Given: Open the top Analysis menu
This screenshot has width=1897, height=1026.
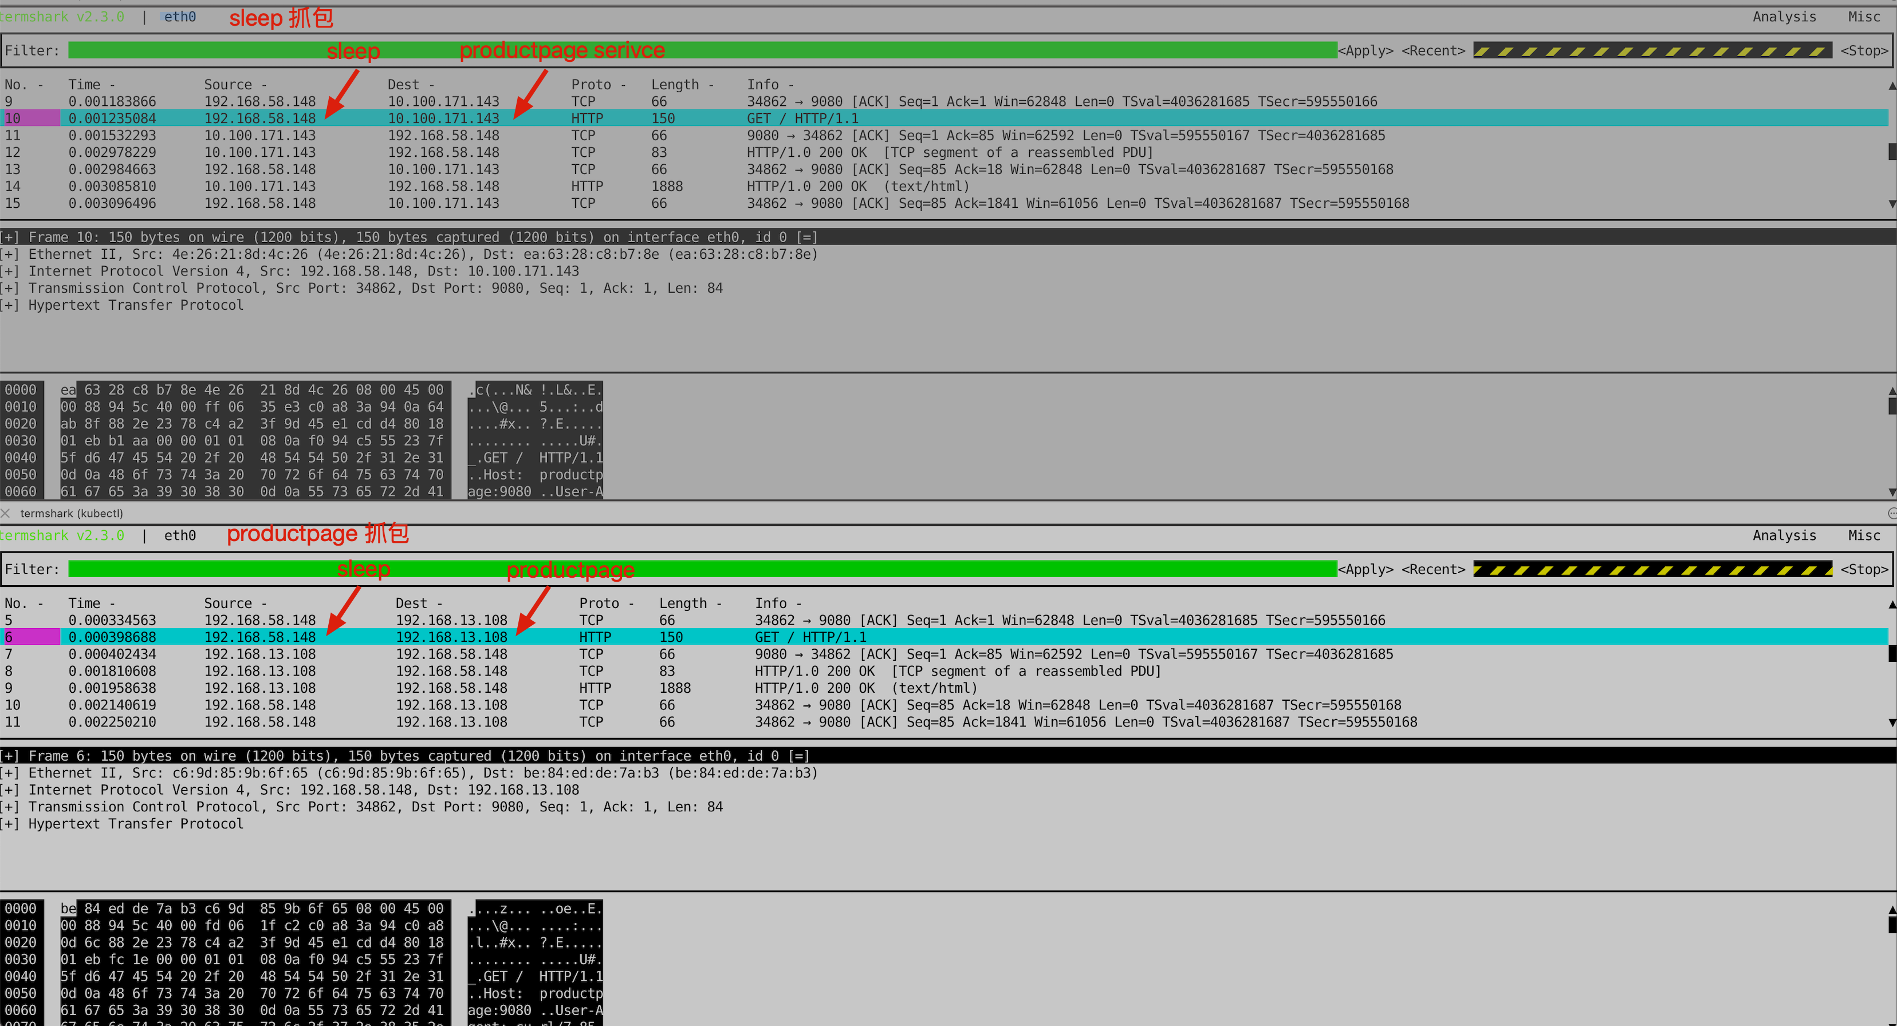Looking at the screenshot, I should (1784, 16).
